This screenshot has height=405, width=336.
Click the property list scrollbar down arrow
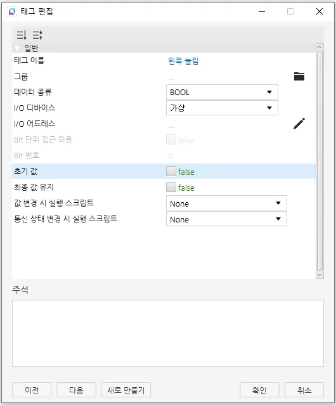click(x=320, y=275)
